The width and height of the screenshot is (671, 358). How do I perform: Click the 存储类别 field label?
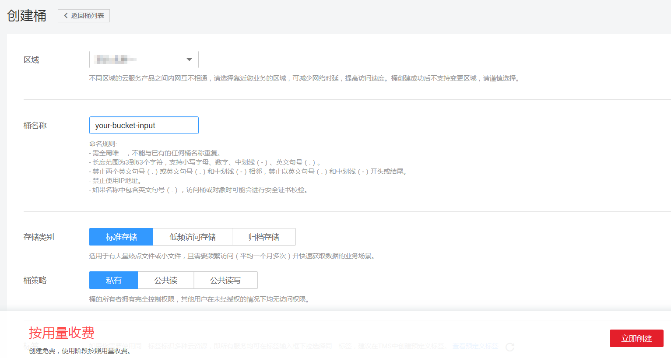point(39,237)
